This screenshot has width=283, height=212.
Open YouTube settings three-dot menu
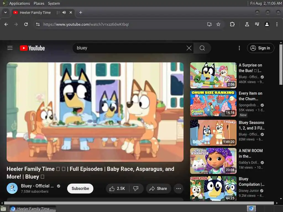point(239,48)
